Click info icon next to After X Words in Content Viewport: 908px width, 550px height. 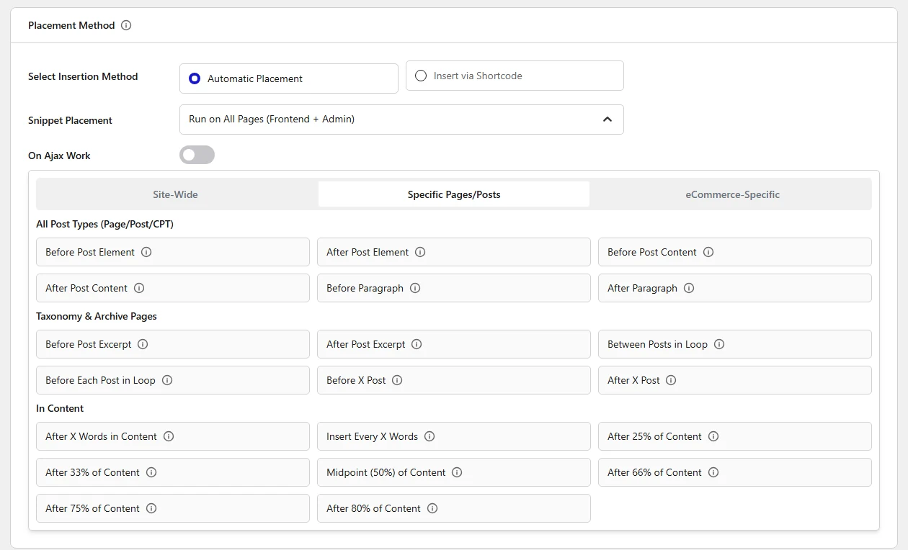point(169,436)
